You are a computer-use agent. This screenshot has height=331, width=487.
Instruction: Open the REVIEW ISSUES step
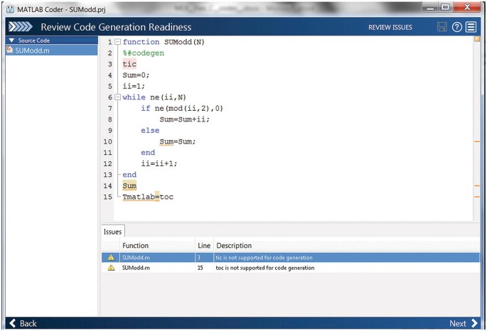390,27
